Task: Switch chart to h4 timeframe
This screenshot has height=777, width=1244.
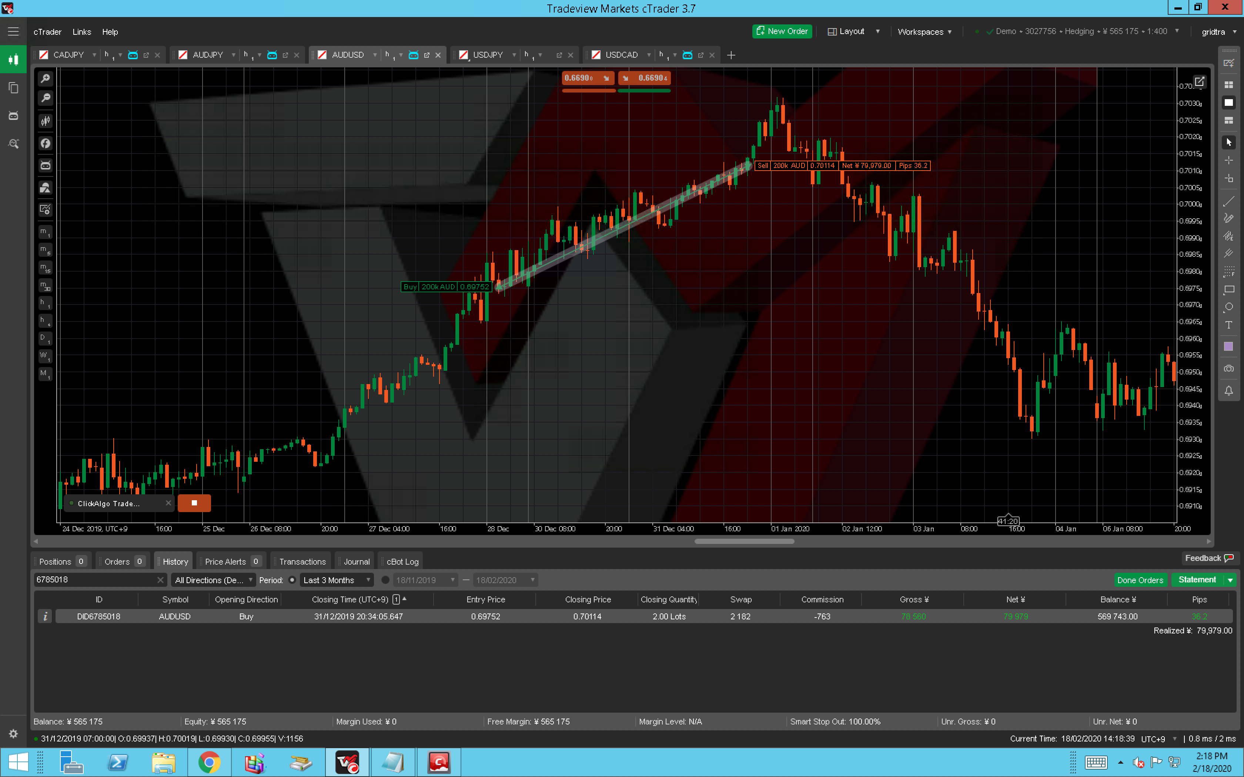Action: click(x=45, y=321)
